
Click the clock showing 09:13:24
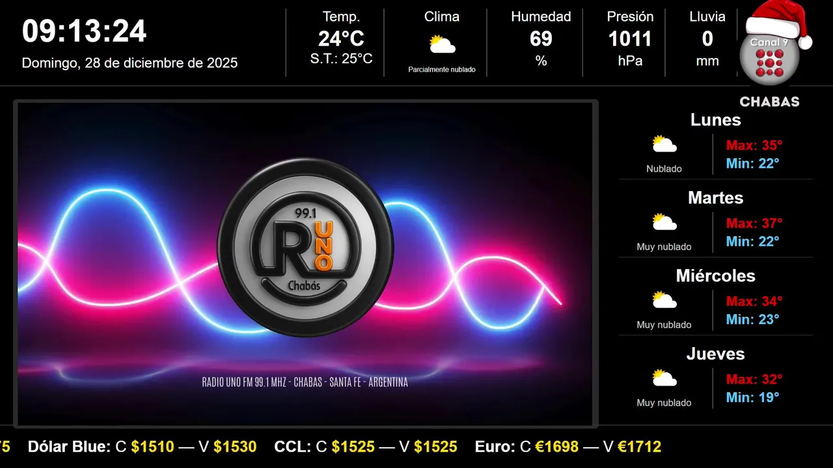click(x=84, y=31)
